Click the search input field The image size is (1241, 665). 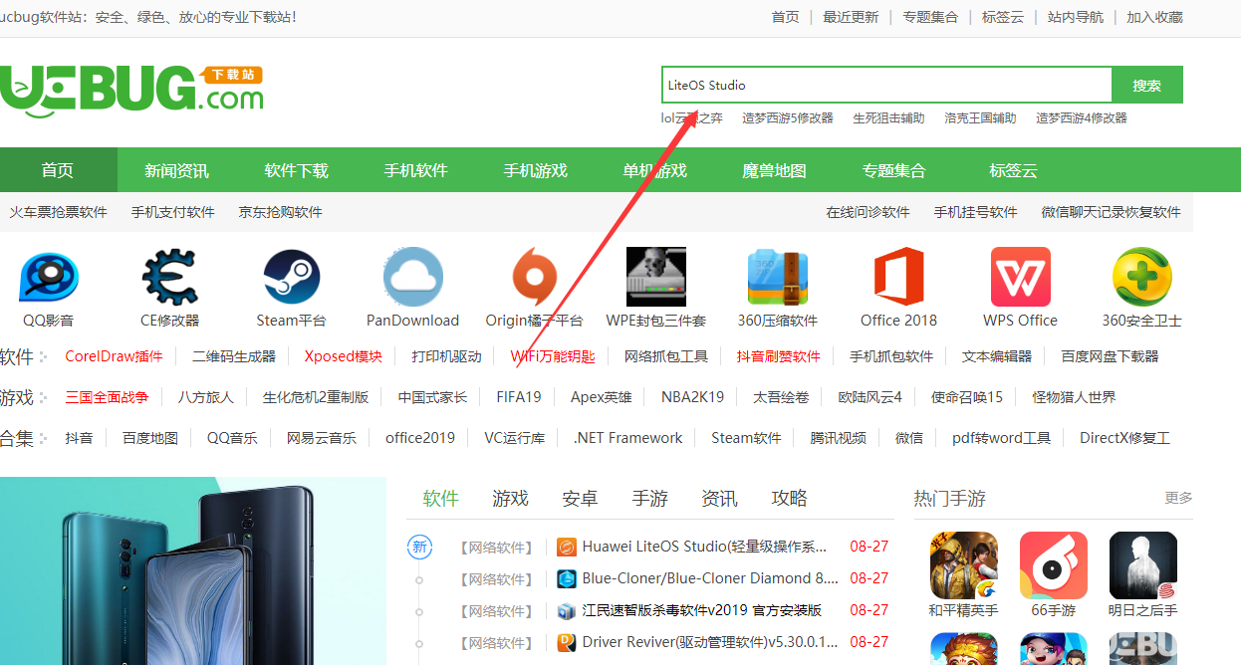(886, 85)
